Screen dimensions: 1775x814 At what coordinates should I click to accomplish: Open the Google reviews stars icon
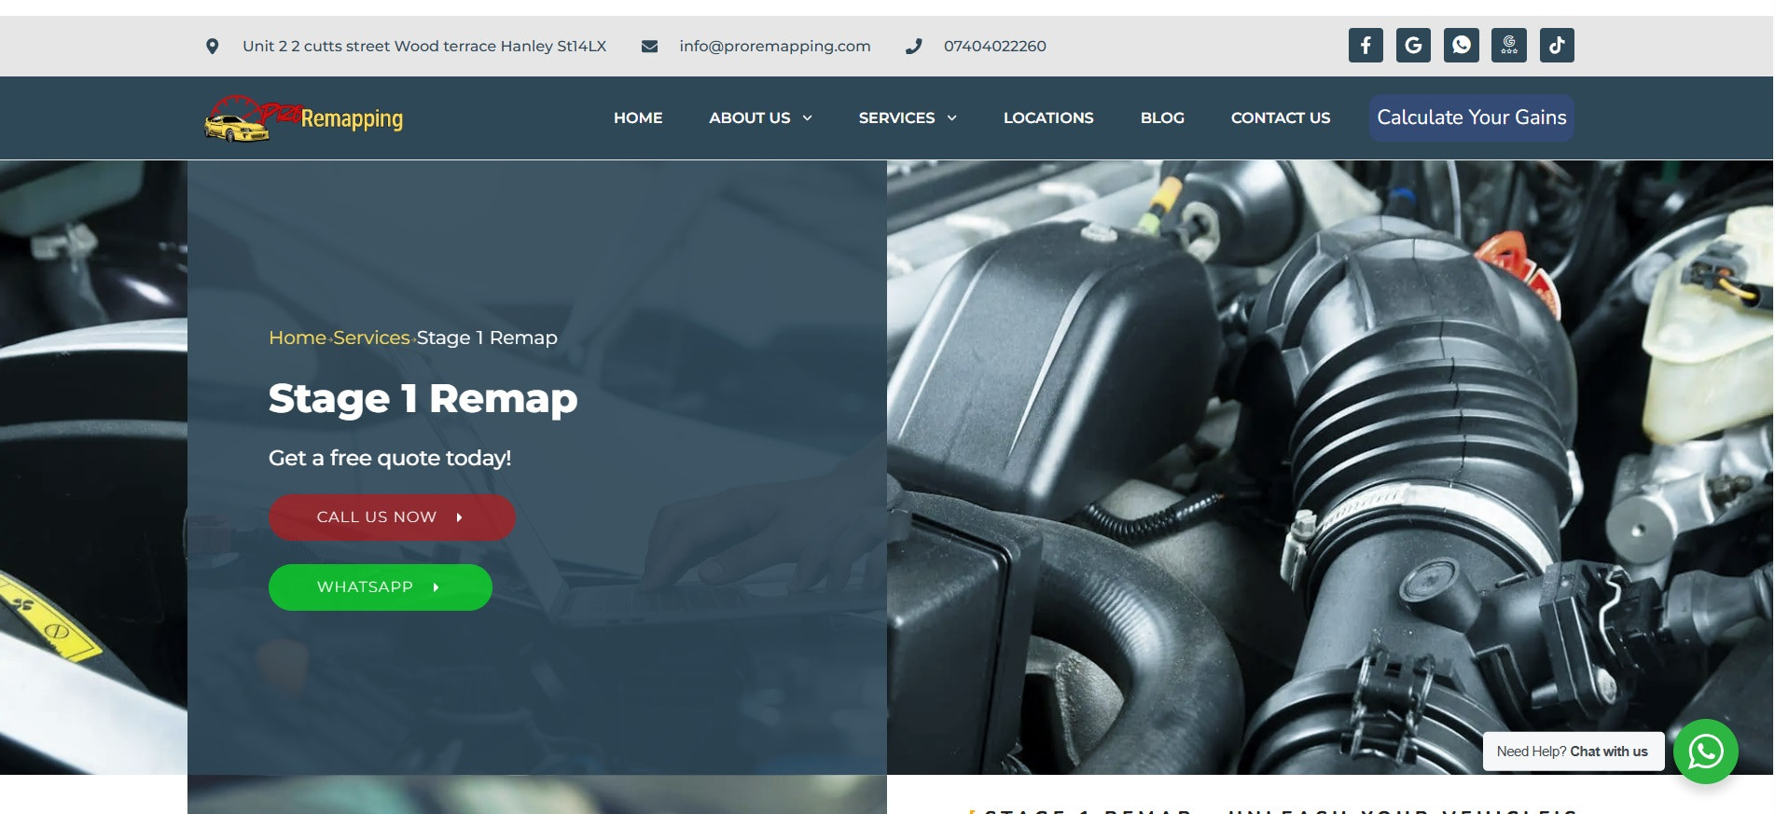coord(1508,45)
